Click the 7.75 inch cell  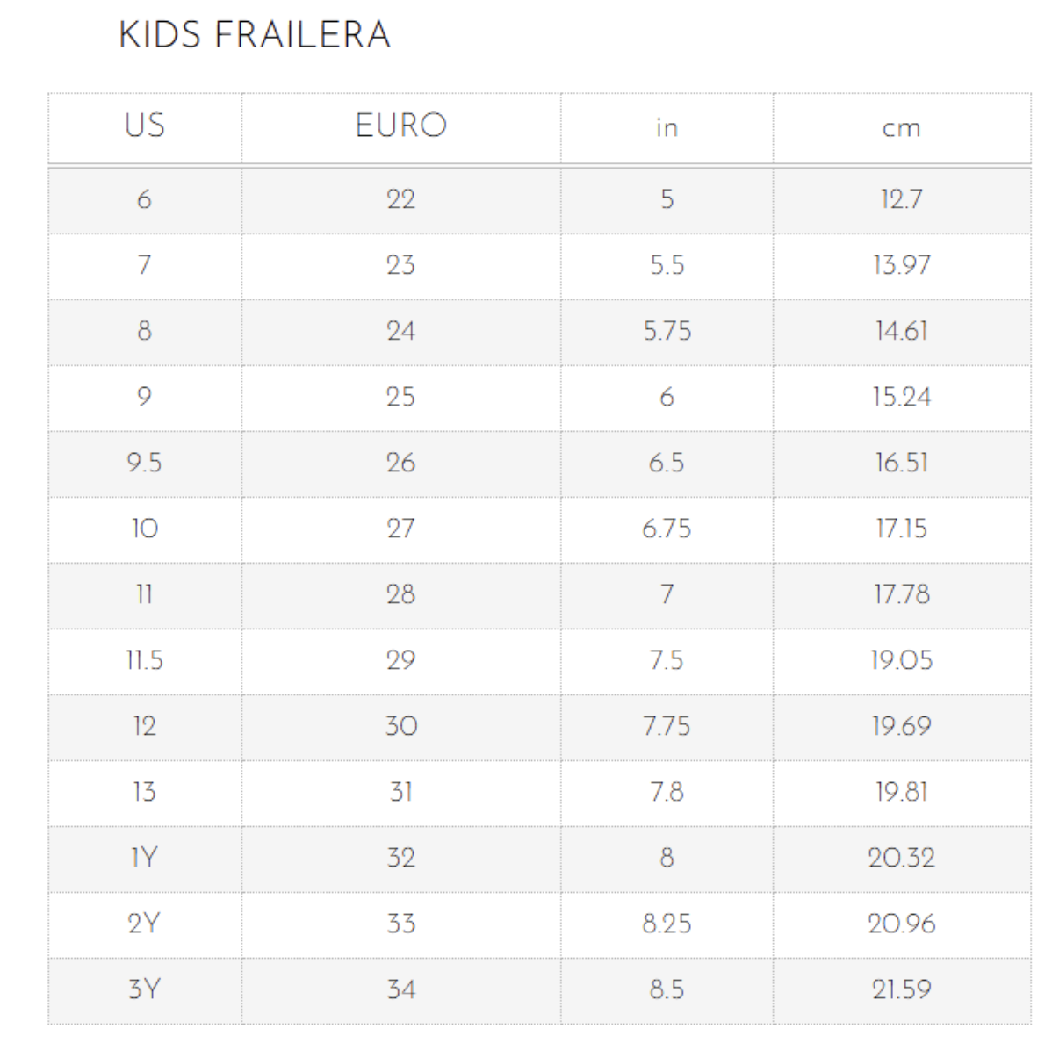[667, 726]
